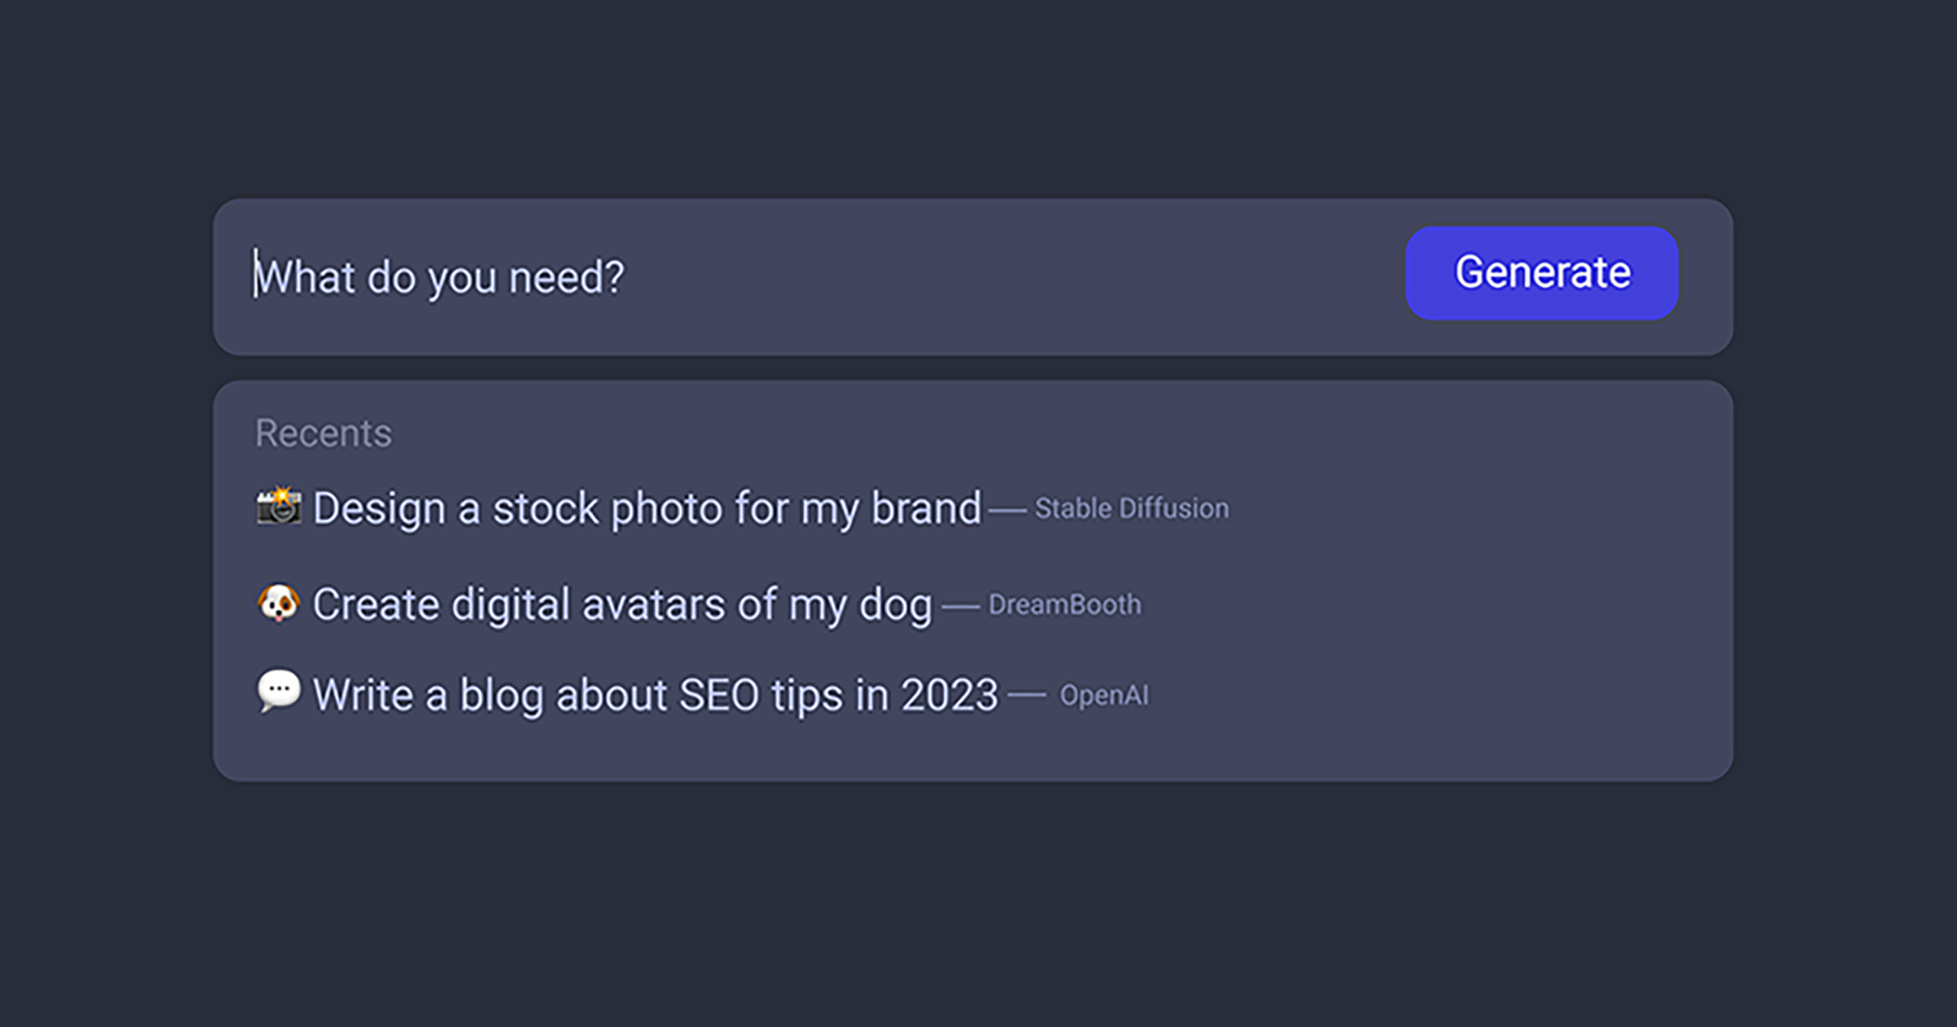The height and width of the screenshot is (1027, 1957).
Task: Click the speech bubble emoji icon
Action: click(279, 691)
